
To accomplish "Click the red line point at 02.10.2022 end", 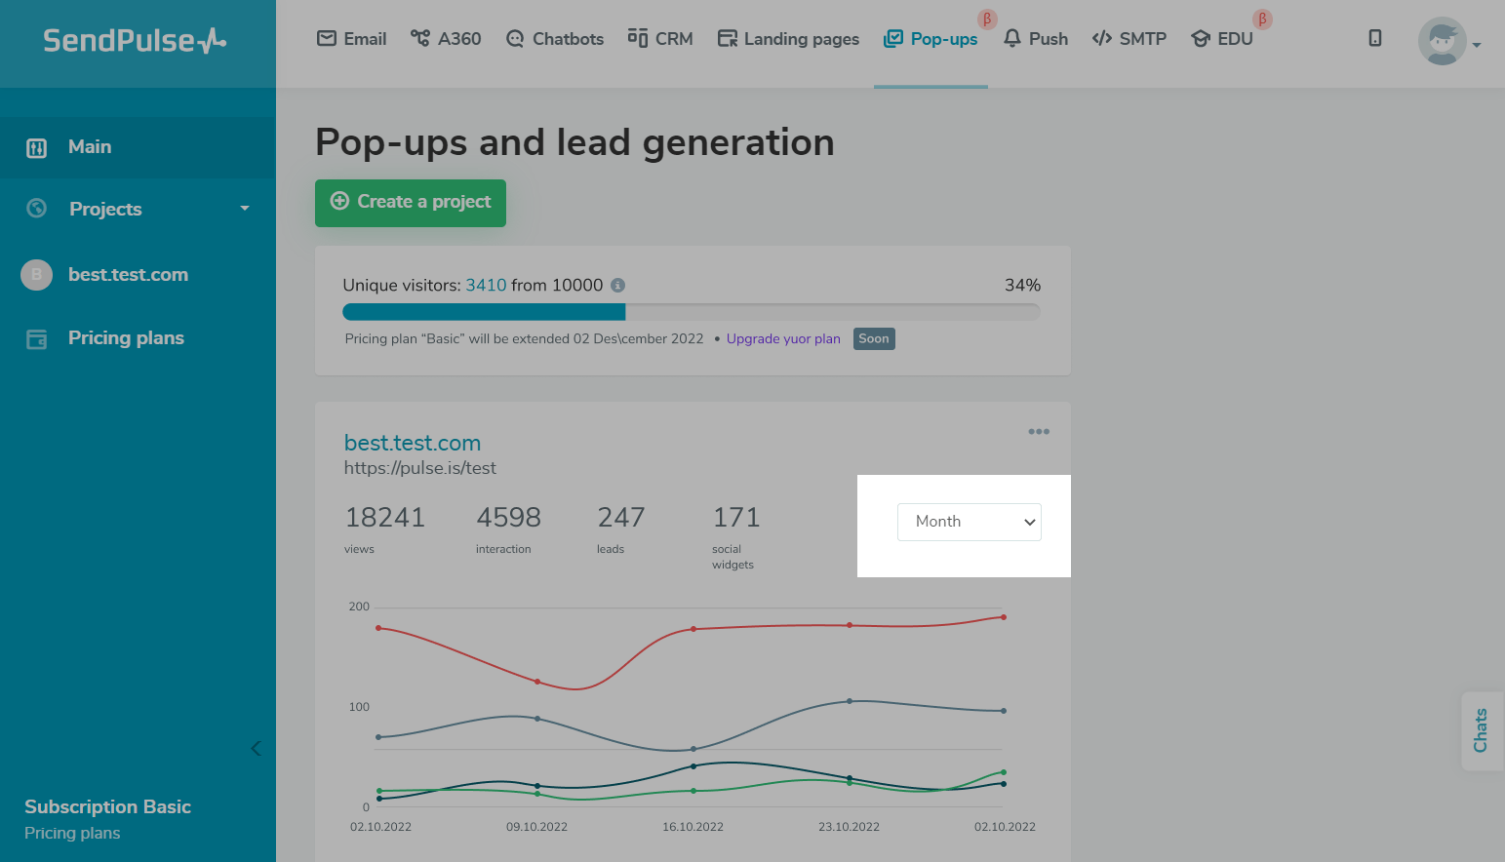I will 1003,617.
